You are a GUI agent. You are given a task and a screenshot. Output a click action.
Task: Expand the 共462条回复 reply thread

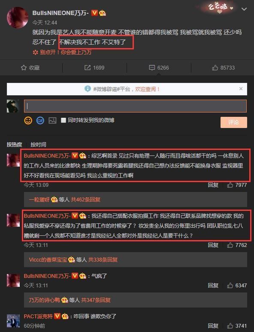click(x=85, y=199)
